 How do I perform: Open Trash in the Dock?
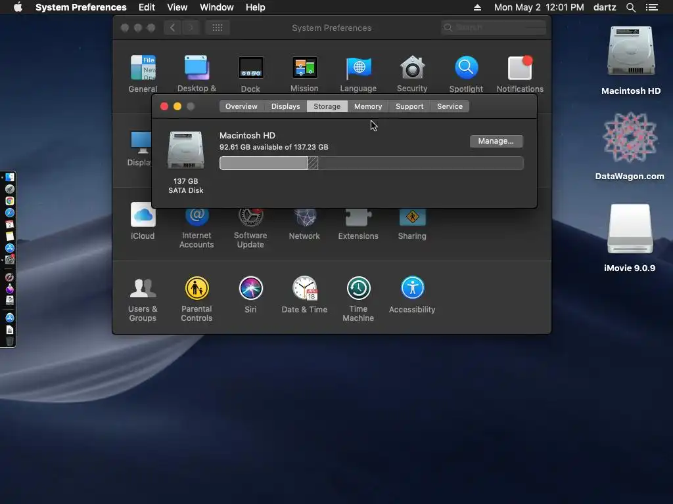(9, 341)
